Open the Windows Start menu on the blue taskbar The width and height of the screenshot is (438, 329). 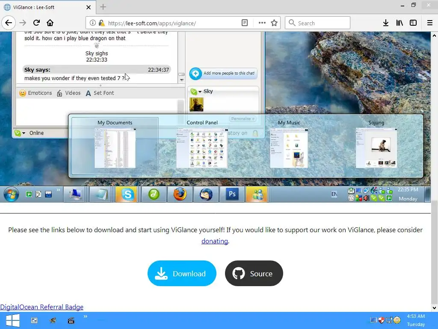12,320
